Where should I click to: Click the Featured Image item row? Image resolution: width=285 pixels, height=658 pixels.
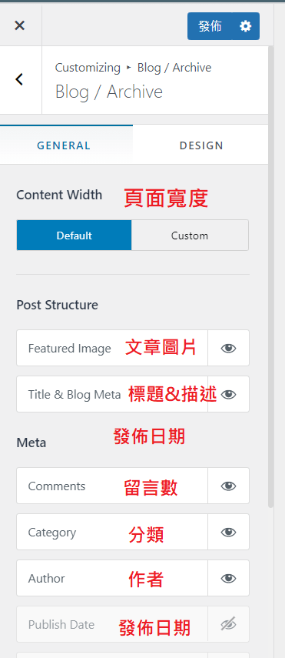(133, 348)
